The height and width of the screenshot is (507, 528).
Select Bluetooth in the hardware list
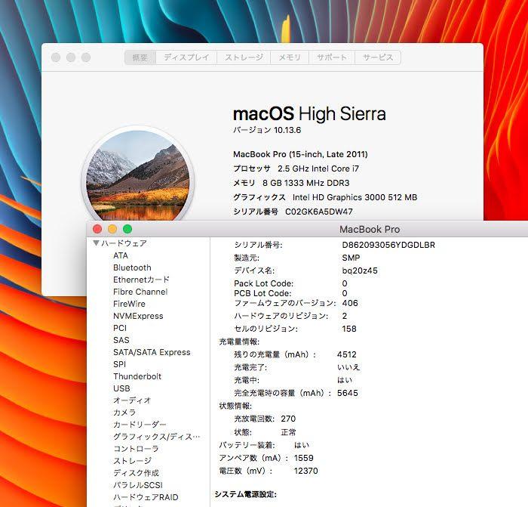click(x=132, y=267)
